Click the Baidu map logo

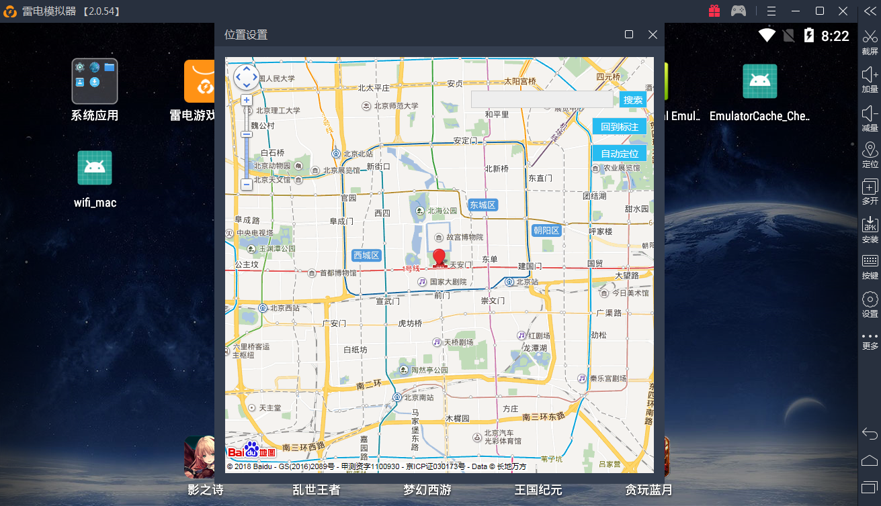click(251, 450)
